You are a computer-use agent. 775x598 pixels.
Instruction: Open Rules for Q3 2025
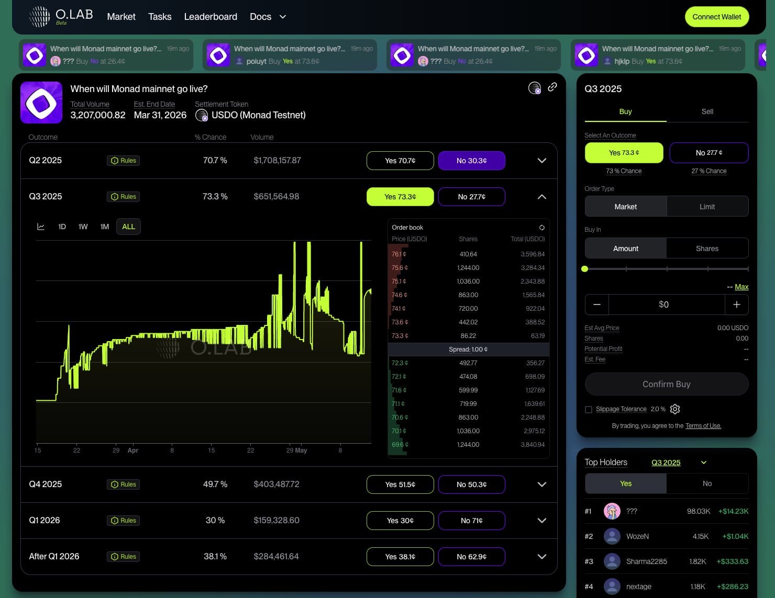124,197
